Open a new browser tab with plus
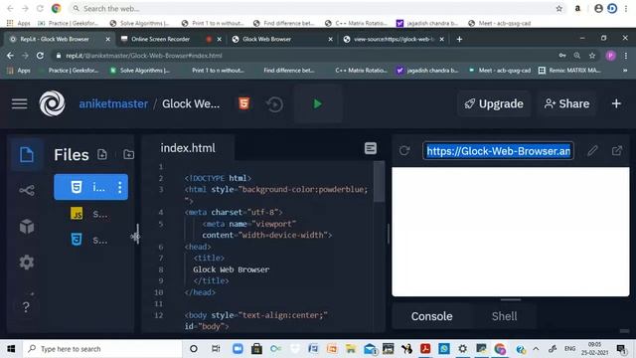 click(459, 39)
